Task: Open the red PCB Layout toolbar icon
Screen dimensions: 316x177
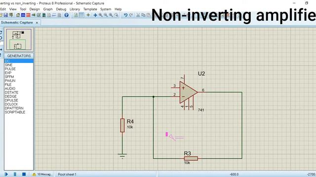Action: coord(28,15)
